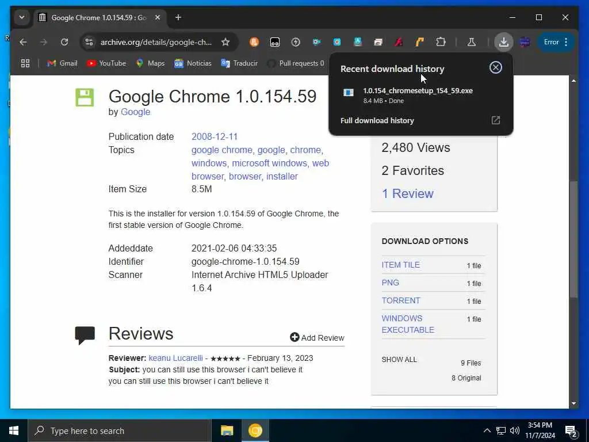Open Chrome Labs flask icon
Screen dimensions: 589x442
pos(472,42)
